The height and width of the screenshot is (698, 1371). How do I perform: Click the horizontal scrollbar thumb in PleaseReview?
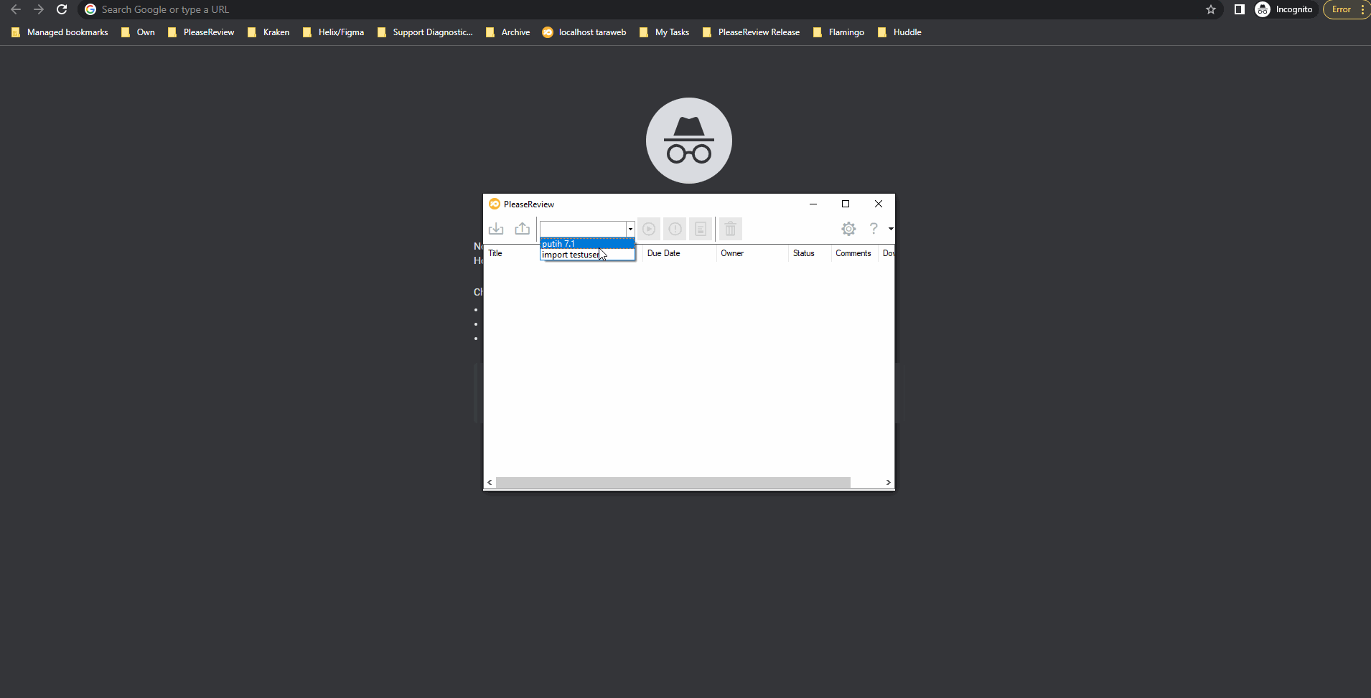[x=673, y=483]
